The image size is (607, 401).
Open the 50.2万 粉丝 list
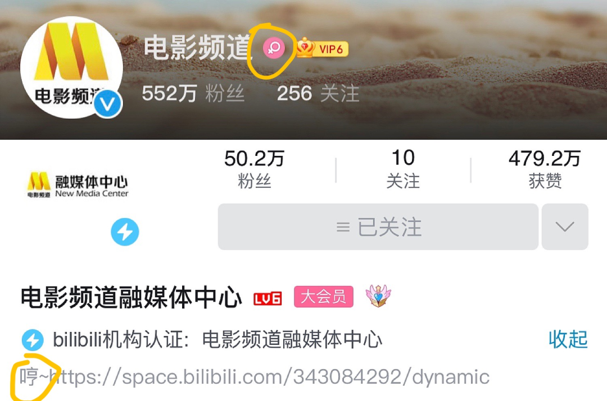click(x=255, y=169)
